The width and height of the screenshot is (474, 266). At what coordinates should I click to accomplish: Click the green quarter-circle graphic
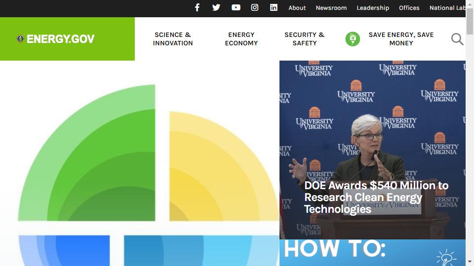(x=87, y=153)
